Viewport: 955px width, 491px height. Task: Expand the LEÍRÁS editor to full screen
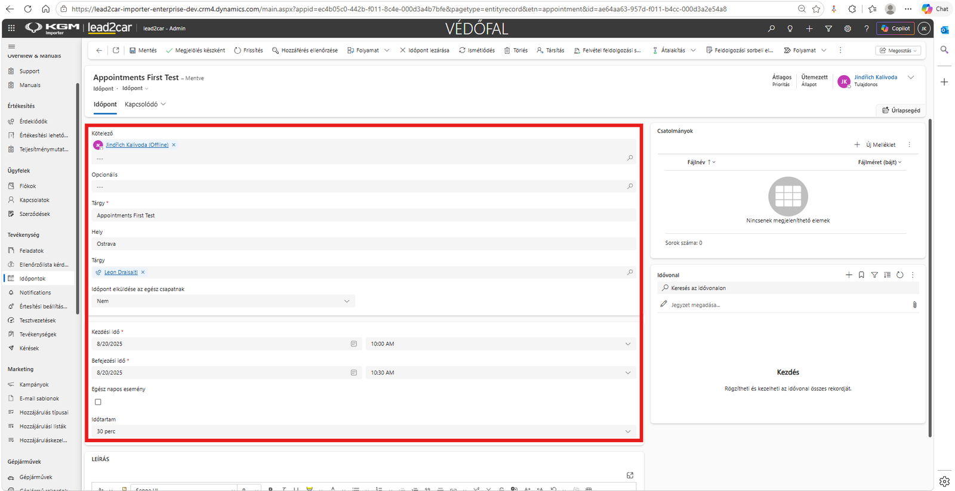pos(630,475)
